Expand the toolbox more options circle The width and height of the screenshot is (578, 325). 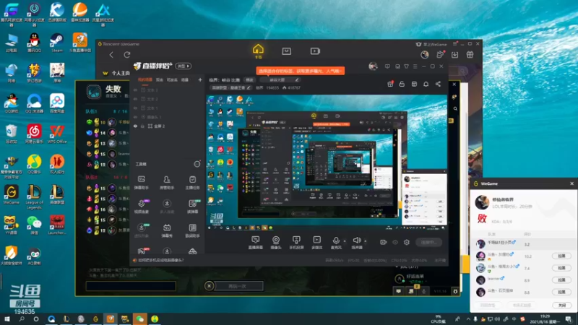197,164
